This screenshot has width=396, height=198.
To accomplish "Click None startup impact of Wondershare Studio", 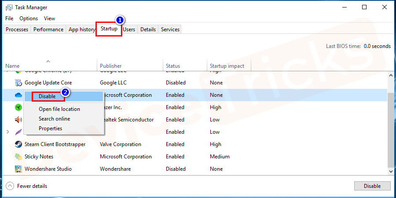I will coord(216,169).
